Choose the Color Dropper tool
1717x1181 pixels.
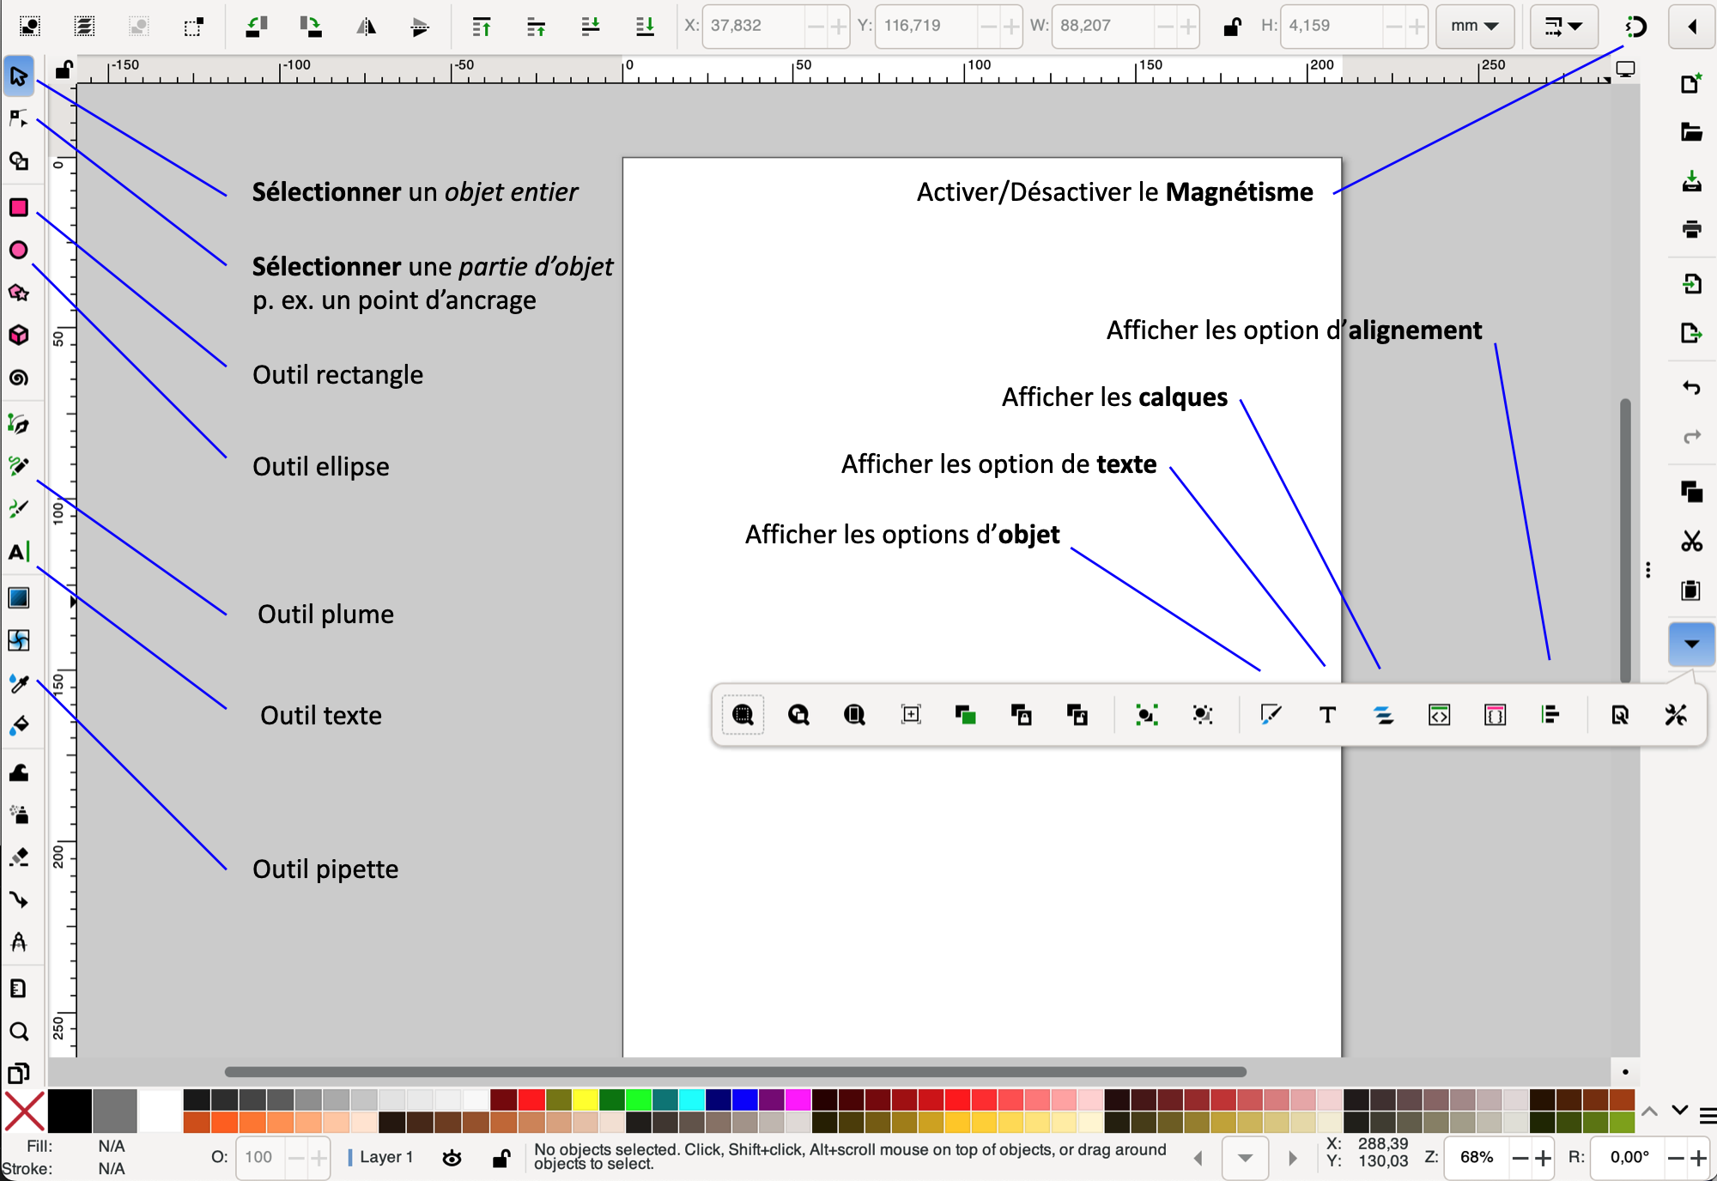tap(18, 684)
